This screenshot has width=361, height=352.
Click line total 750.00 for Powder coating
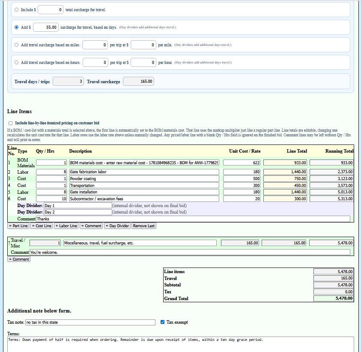click(285, 179)
